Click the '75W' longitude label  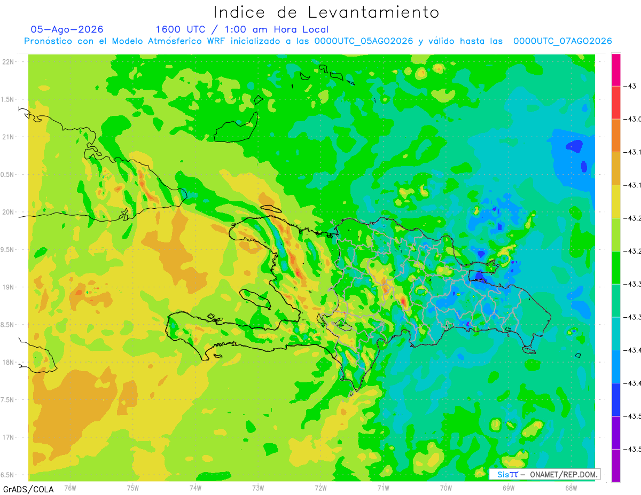pos(132,488)
